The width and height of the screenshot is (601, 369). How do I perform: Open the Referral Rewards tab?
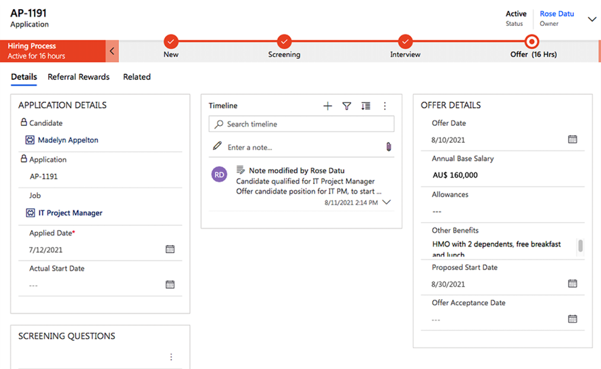point(78,77)
